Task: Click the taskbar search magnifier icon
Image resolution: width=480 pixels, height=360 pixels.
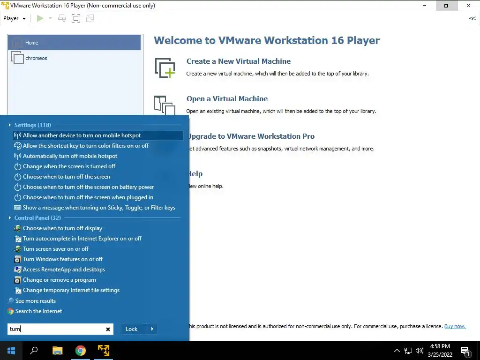Action: point(34,351)
